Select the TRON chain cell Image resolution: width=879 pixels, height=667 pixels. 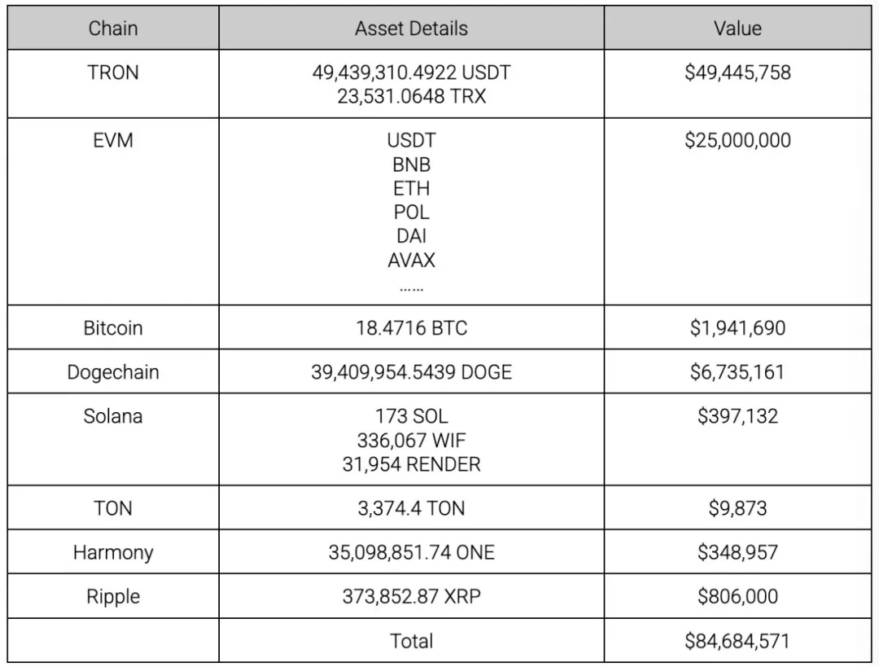pyautogui.click(x=113, y=72)
